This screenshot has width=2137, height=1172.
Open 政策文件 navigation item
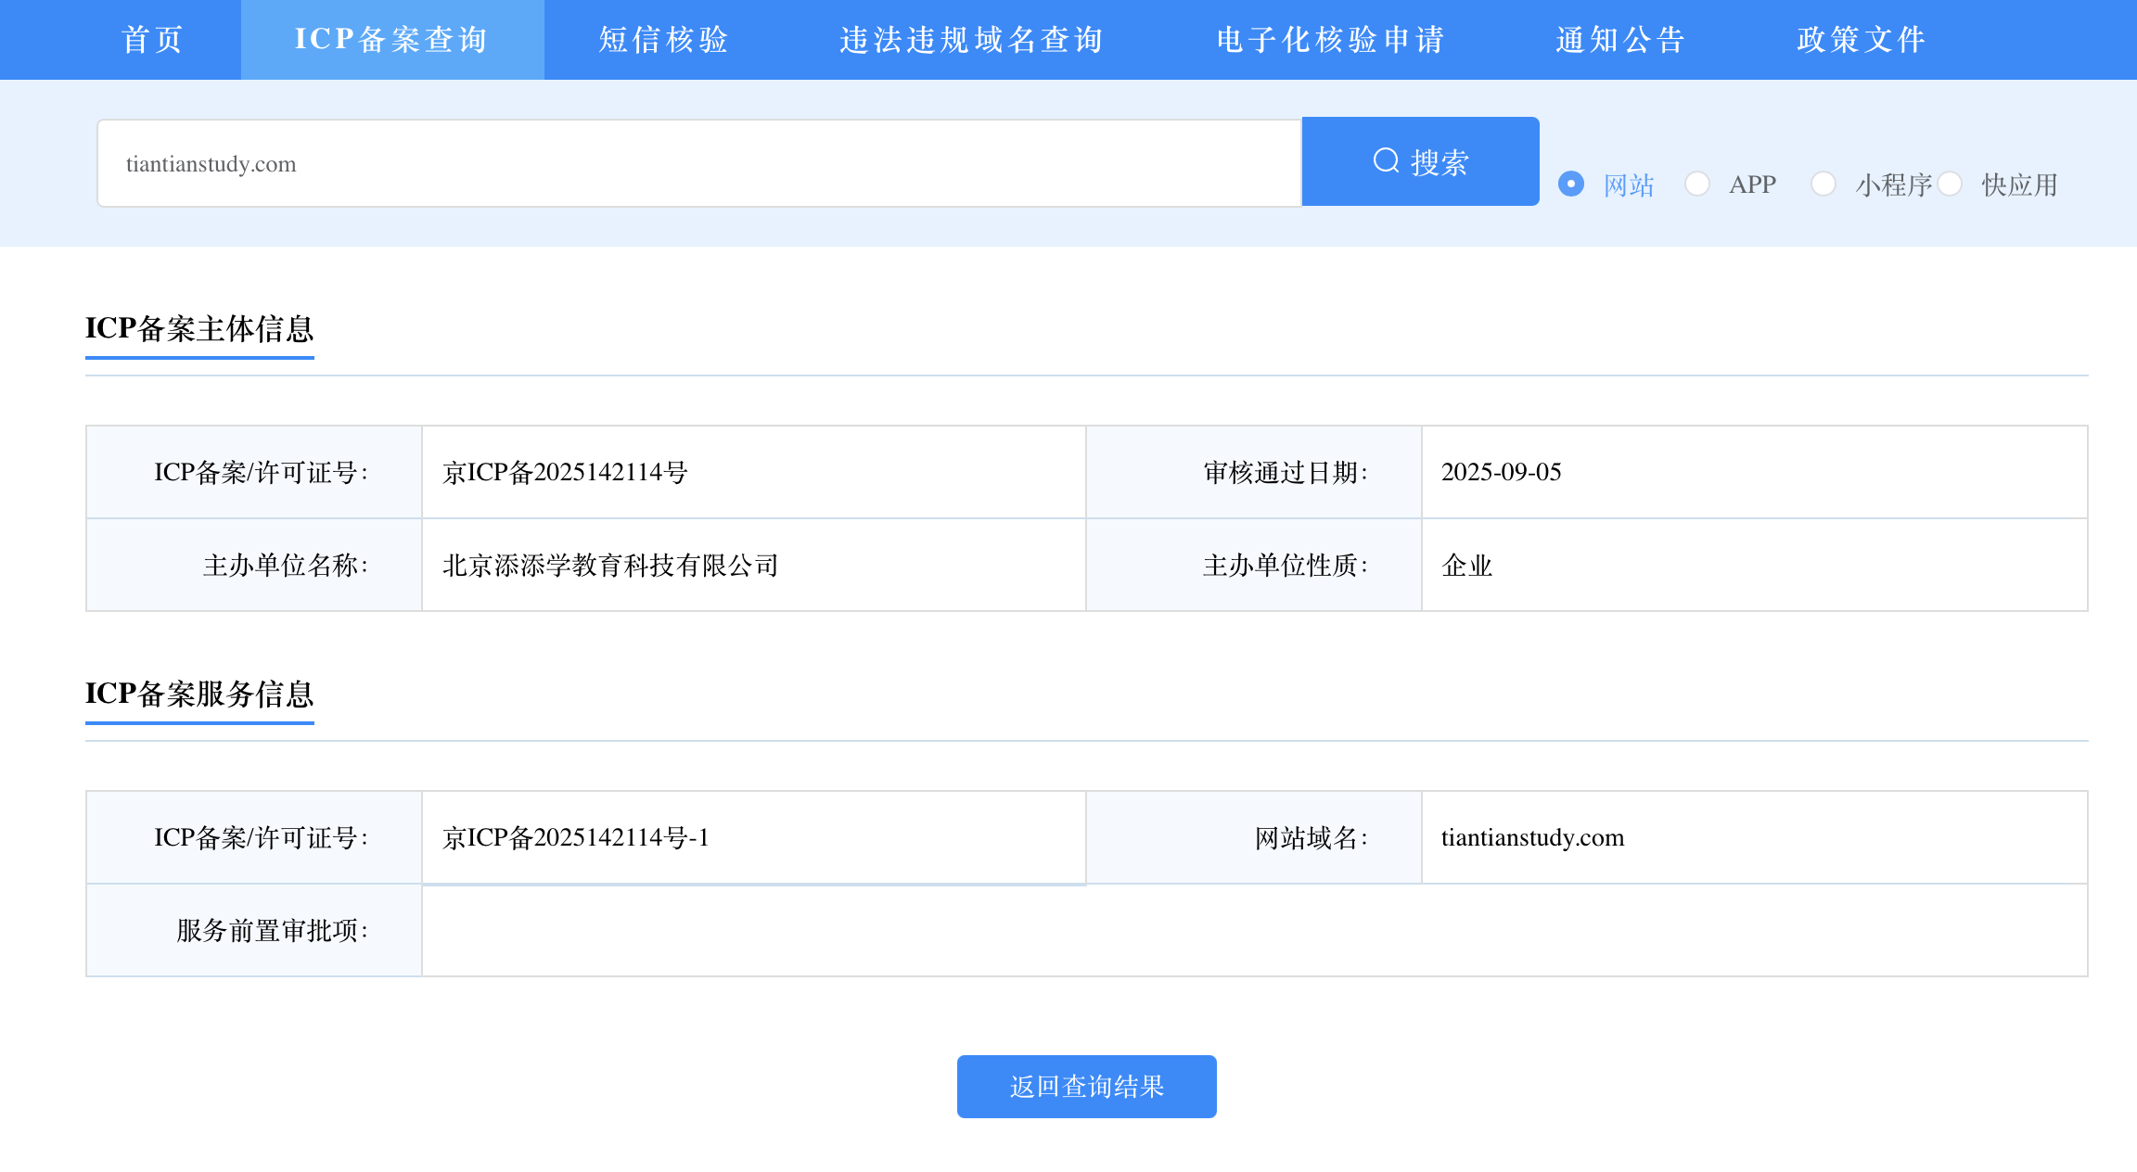1861,40
